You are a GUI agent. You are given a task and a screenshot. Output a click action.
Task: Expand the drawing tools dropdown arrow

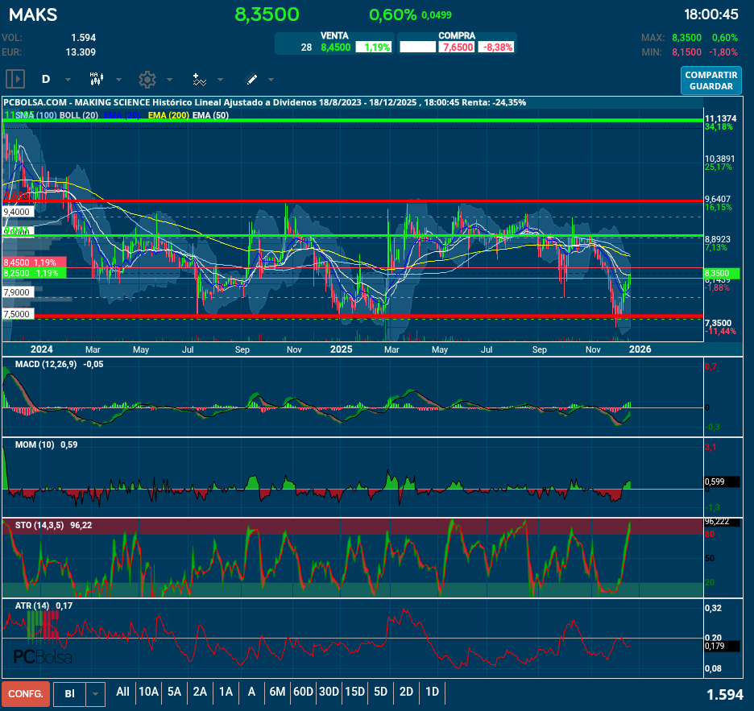coord(271,80)
